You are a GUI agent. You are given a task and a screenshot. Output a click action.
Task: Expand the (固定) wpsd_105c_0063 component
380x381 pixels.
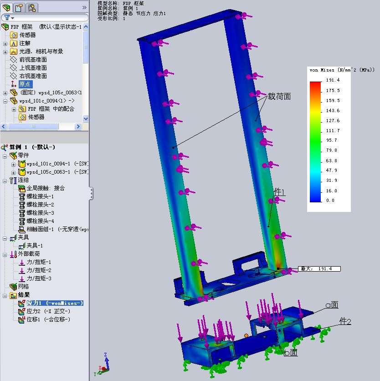[x=5, y=93]
